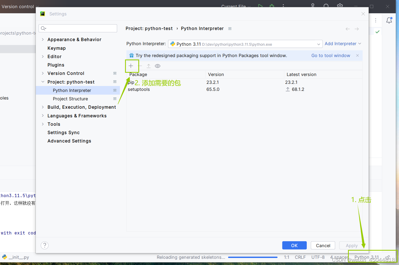Click CRLF line separator in status bar
The image size is (399, 265).
[x=300, y=257]
